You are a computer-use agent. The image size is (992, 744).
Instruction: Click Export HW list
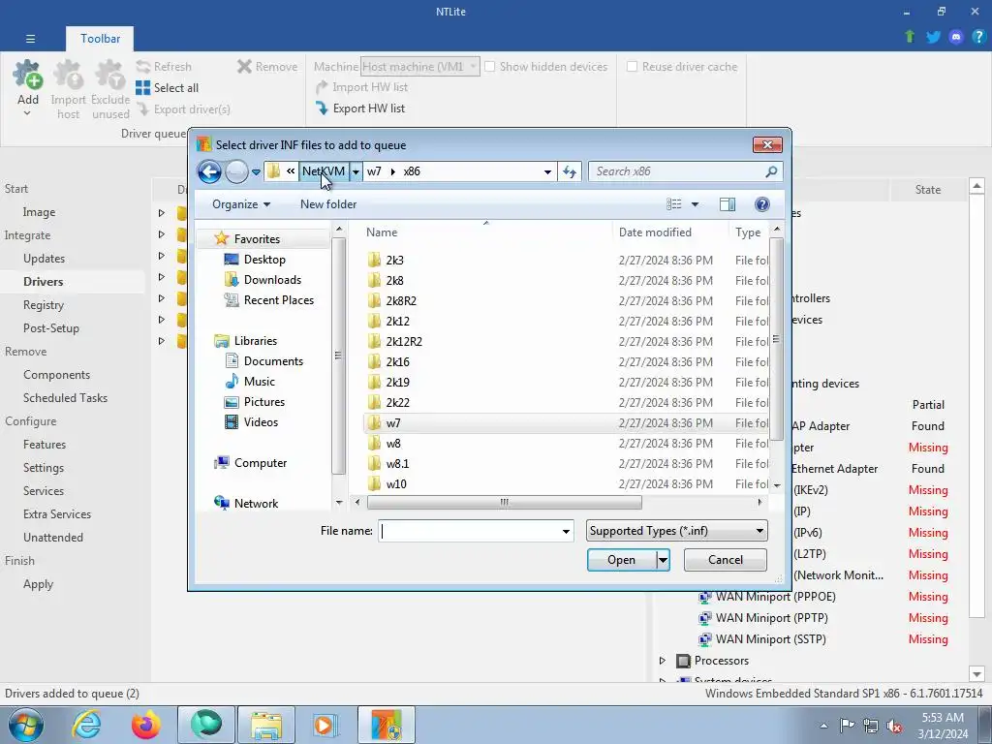[x=360, y=108]
